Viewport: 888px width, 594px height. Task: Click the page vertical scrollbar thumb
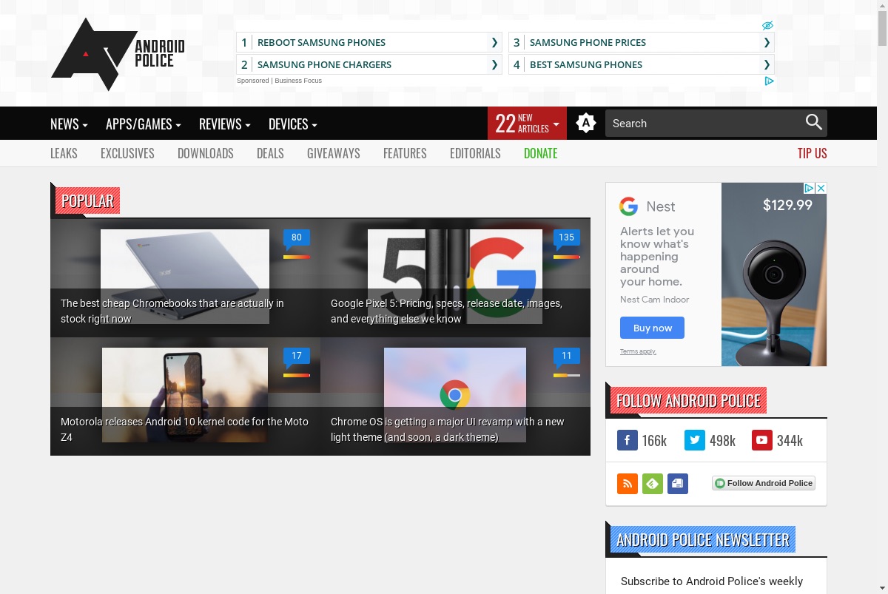coord(881,27)
